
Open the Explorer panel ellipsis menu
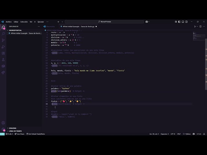click(x=39, y=26)
